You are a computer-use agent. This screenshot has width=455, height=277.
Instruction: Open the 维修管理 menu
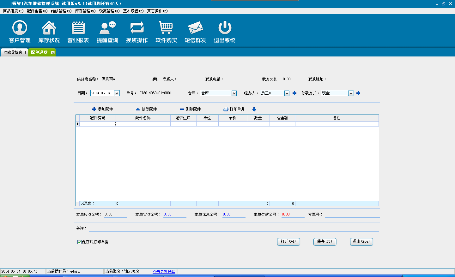point(61,11)
